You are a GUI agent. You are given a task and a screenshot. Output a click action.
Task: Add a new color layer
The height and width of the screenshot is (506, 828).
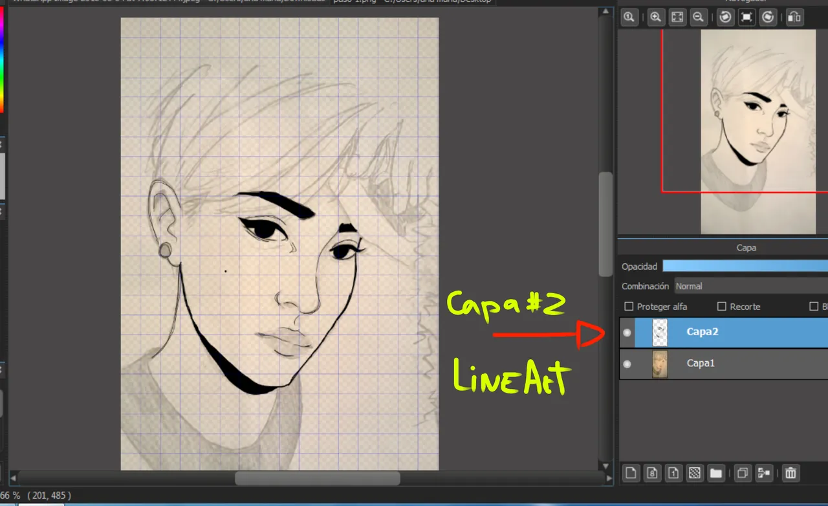(631, 473)
